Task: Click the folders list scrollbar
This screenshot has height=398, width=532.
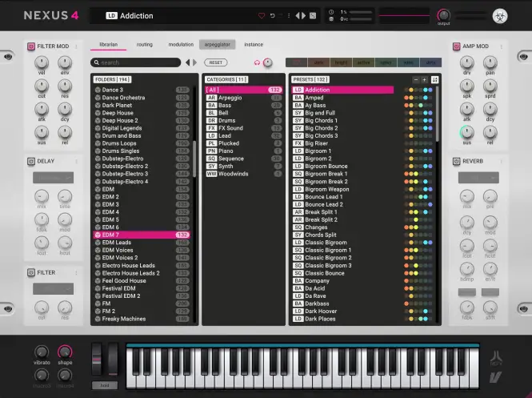Action: pyautogui.click(x=194, y=159)
